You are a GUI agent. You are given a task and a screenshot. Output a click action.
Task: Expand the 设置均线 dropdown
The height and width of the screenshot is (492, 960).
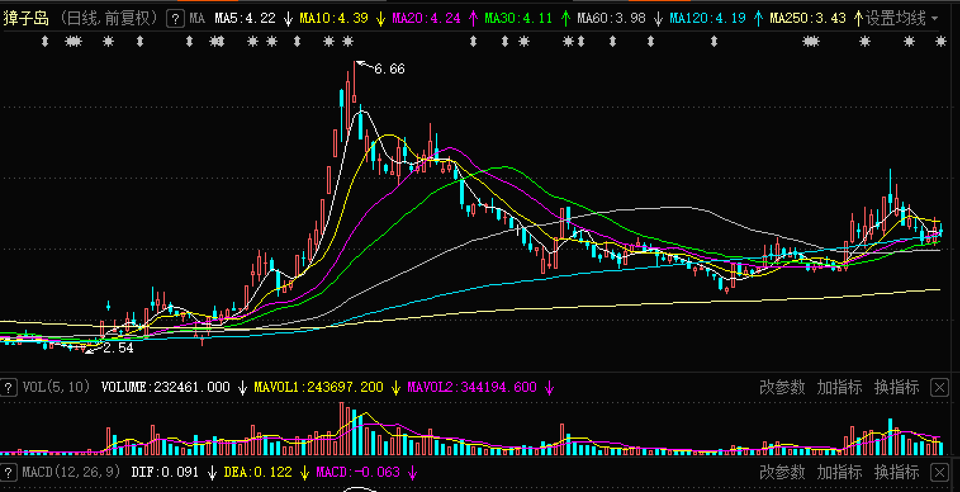(x=902, y=18)
